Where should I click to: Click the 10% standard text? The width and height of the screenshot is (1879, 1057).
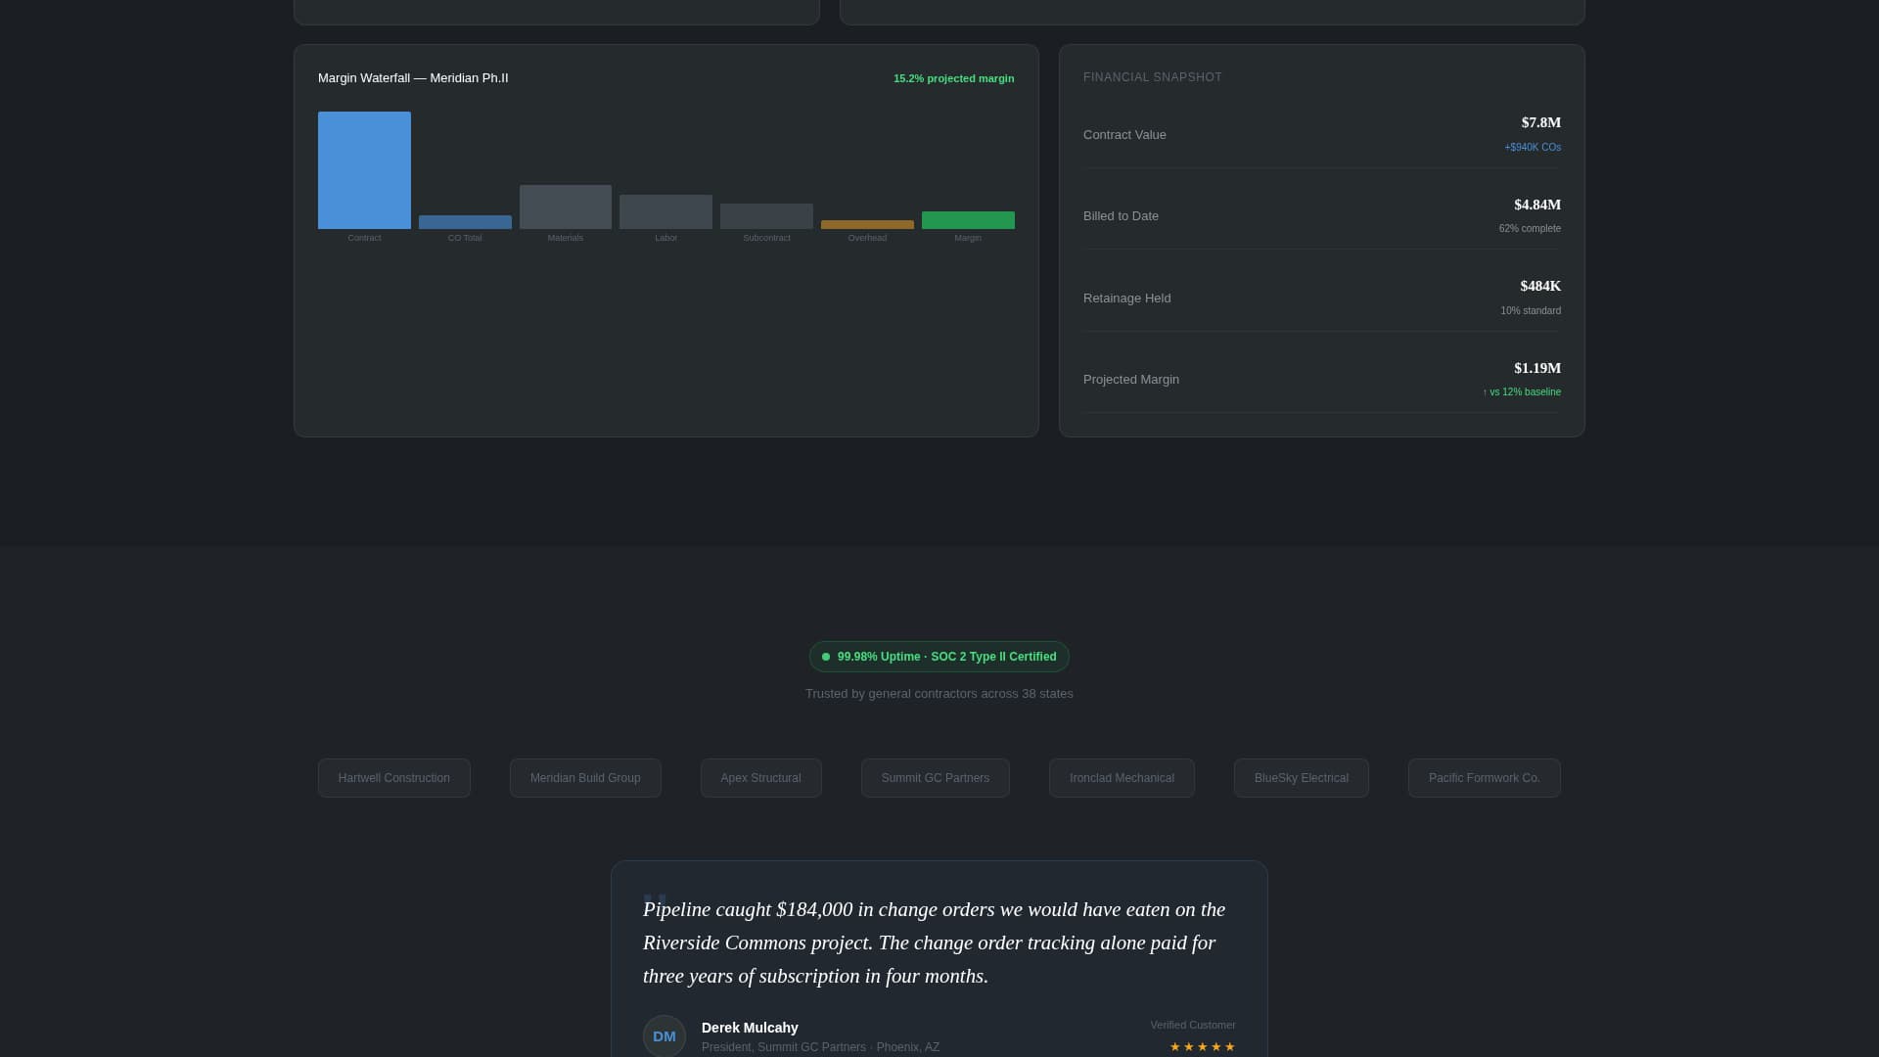click(1531, 311)
